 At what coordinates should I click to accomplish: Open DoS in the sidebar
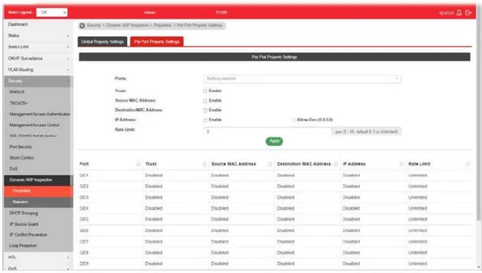click(x=14, y=169)
